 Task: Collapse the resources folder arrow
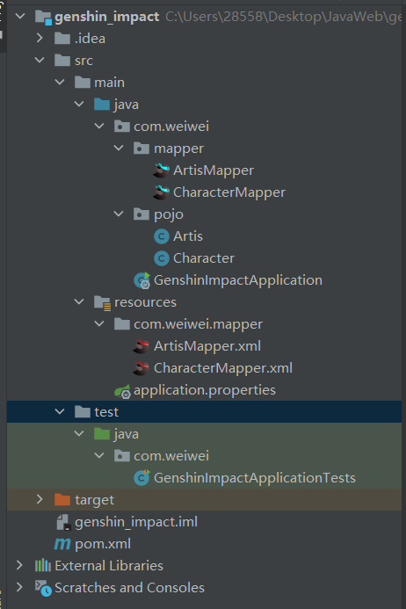[79, 301]
